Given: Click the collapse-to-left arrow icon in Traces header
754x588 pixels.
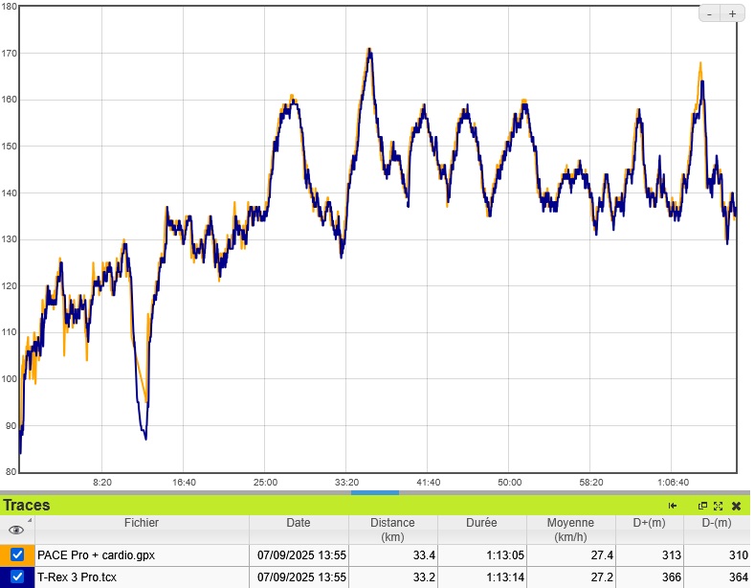Looking at the screenshot, I should click(673, 506).
